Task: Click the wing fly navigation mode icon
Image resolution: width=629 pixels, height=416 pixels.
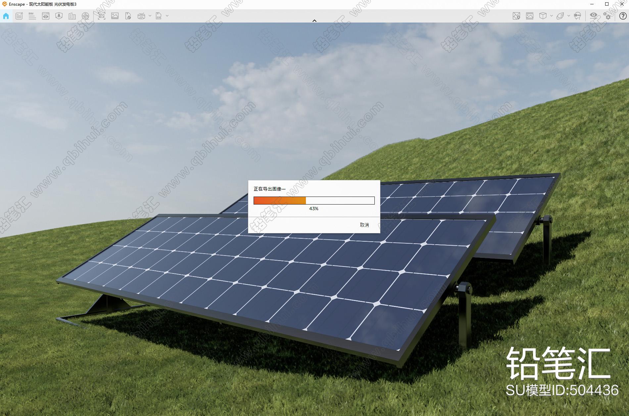Action: point(560,16)
